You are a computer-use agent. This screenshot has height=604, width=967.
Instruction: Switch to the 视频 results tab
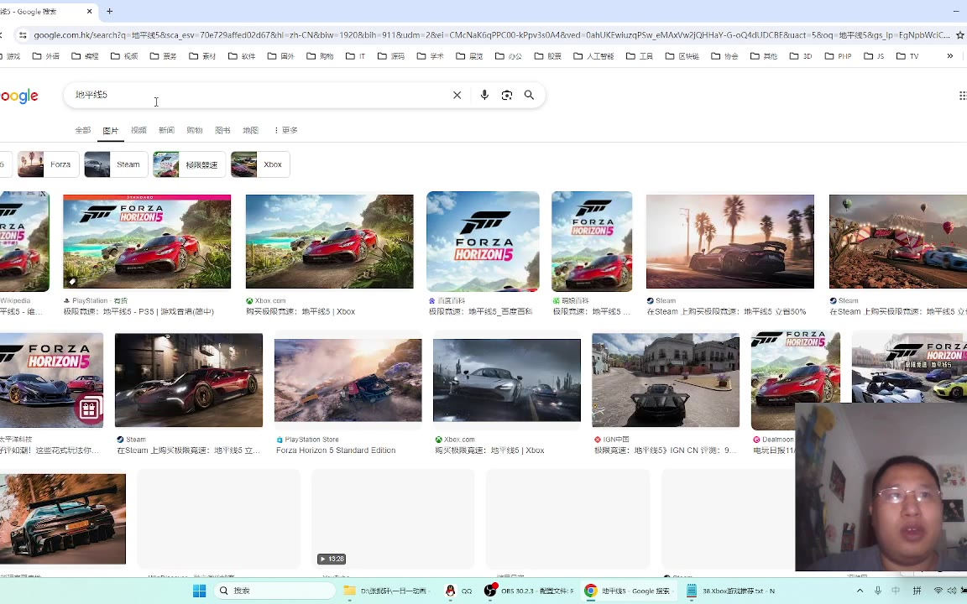click(139, 130)
